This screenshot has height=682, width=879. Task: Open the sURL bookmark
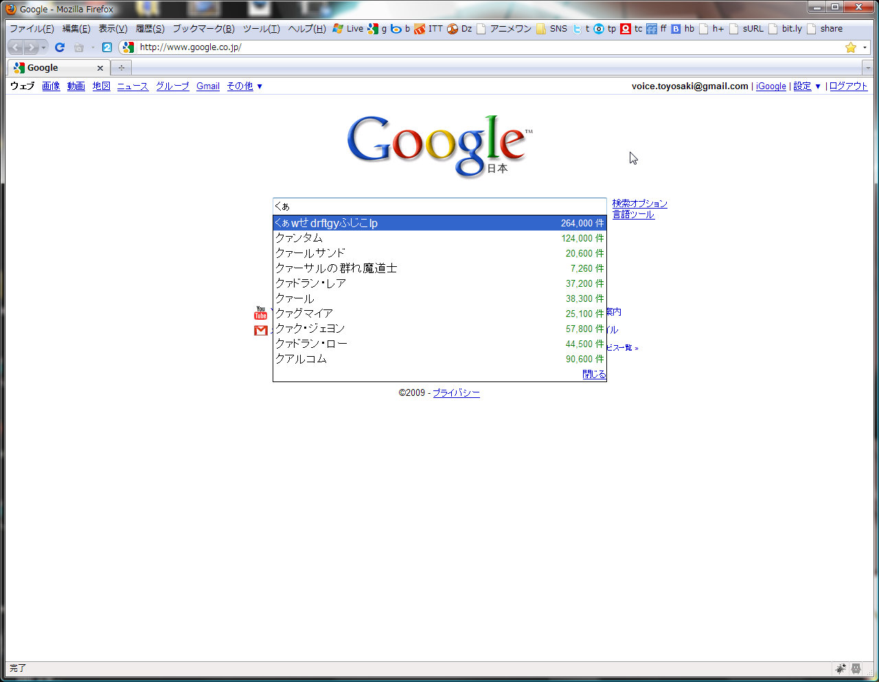pos(746,29)
